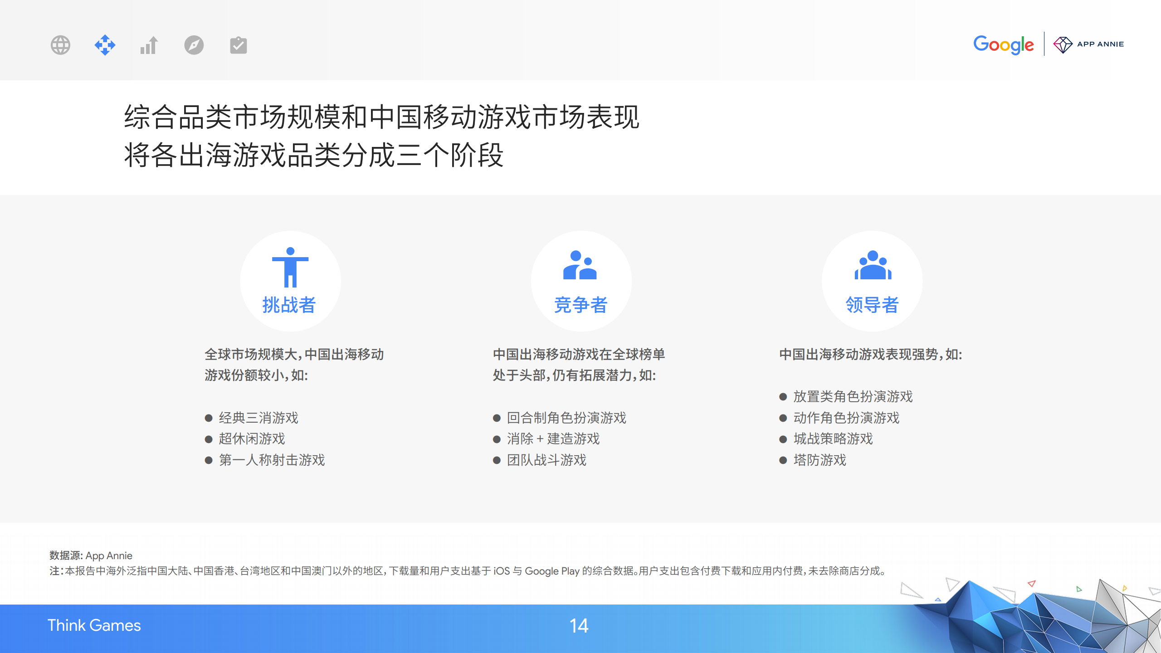
Task: Select the blue four-arrow move icon
Action: [x=105, y=45]
